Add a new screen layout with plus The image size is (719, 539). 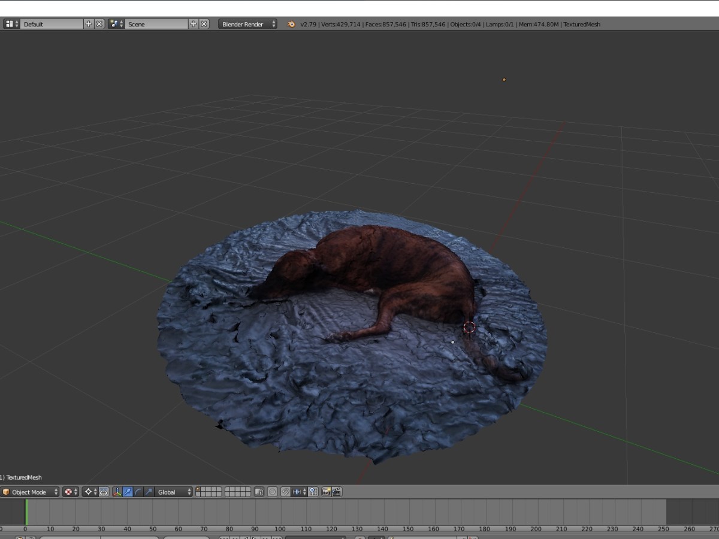(x=89, y=25)
